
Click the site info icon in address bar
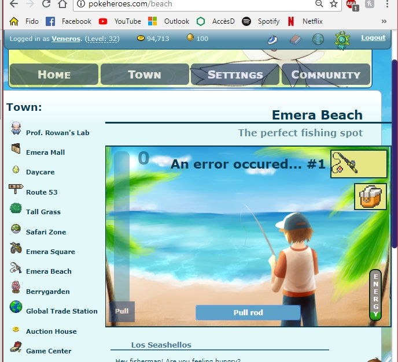click(81, 4)
